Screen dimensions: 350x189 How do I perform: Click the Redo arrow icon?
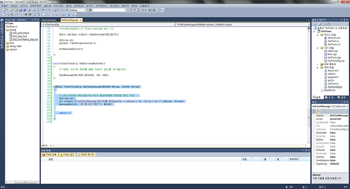tap(49, 10)
